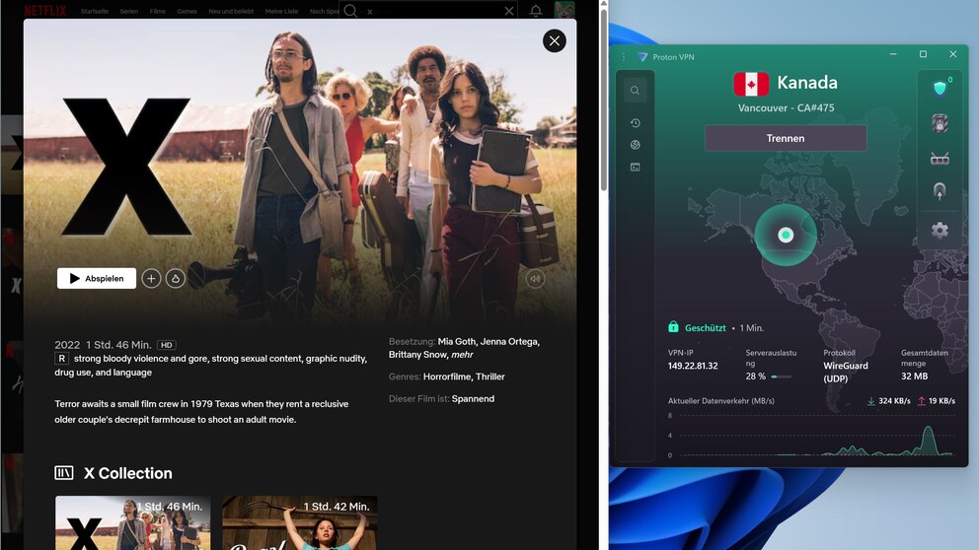The image size is (979, 550).
Task: Click the Canada flag icon
Action: coord(751,84)
